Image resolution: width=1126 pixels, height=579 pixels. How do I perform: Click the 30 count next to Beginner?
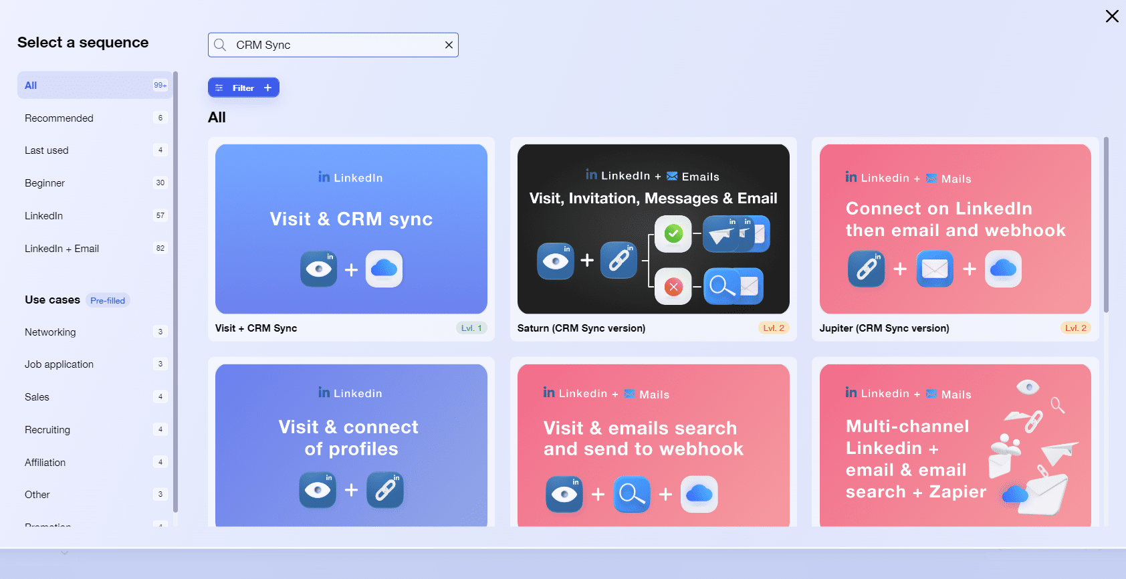(160, 183)
